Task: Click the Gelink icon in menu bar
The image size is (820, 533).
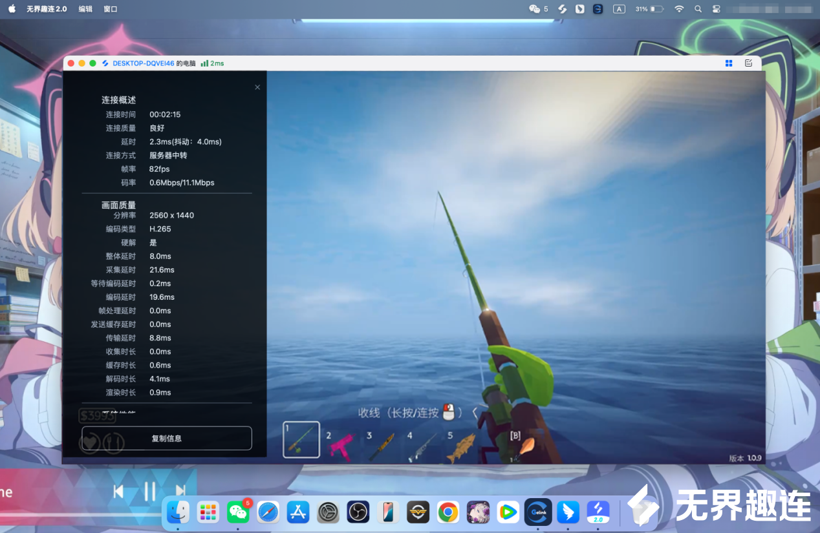Action: click(598, 9)
